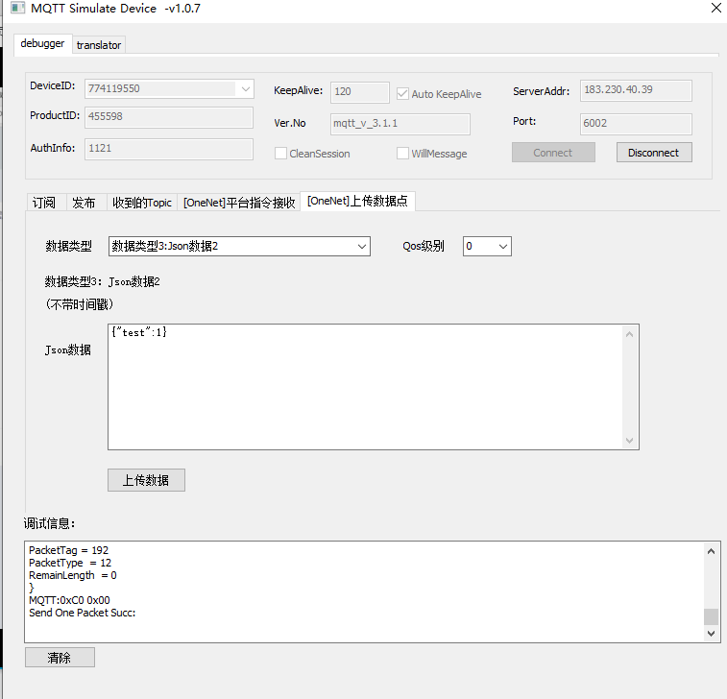Open the 订阅 tab

coord(44,203)
